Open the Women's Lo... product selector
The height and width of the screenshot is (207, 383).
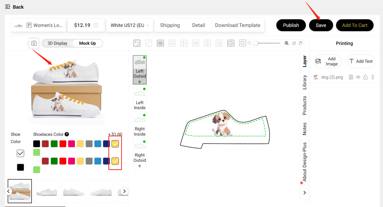39,25
